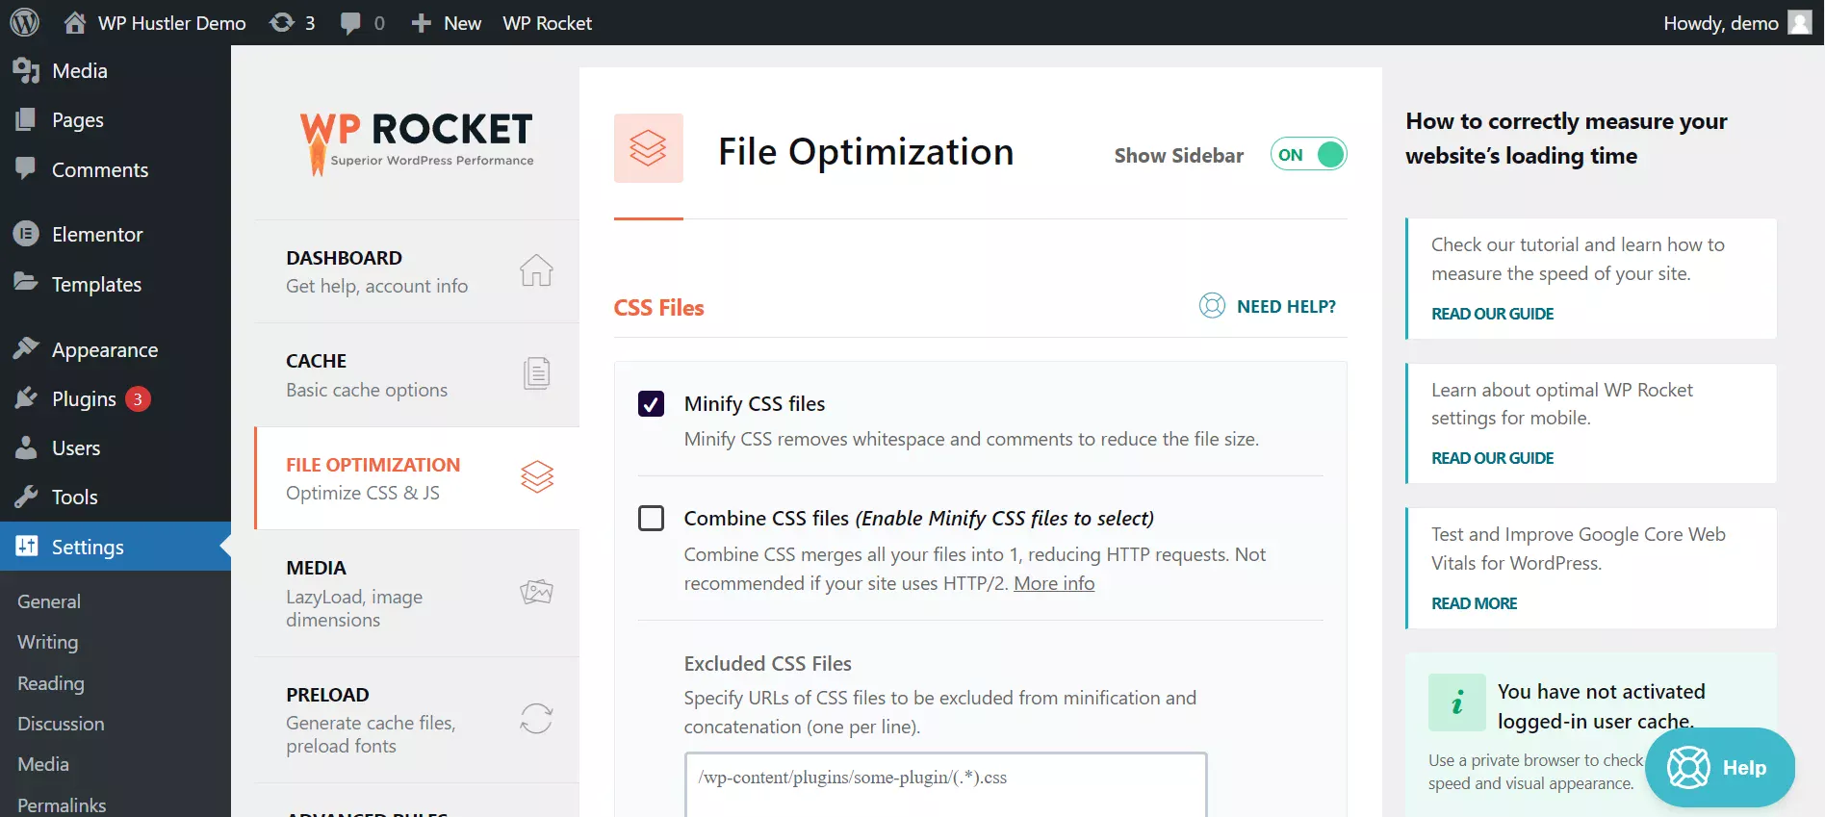
Task: Click the File Optimization layers icon in the menu
Action: click(537, 477)
